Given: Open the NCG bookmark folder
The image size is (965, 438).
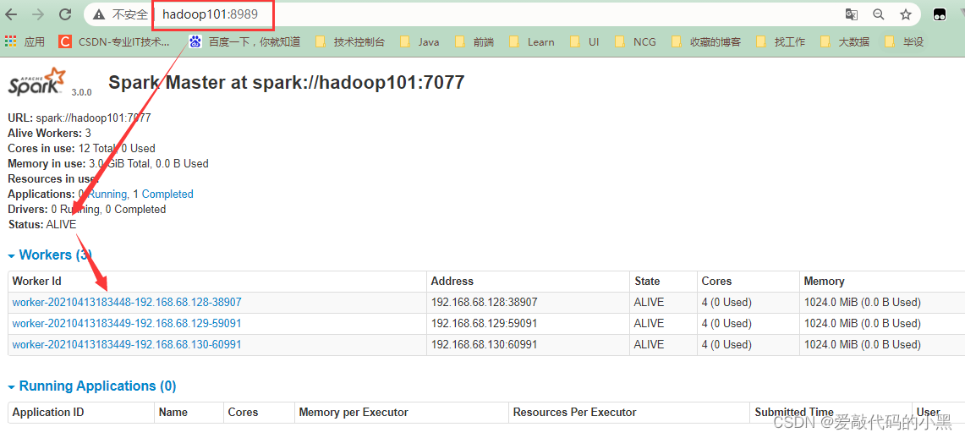Looking at the screenshot, I should (x=636, y=41).
